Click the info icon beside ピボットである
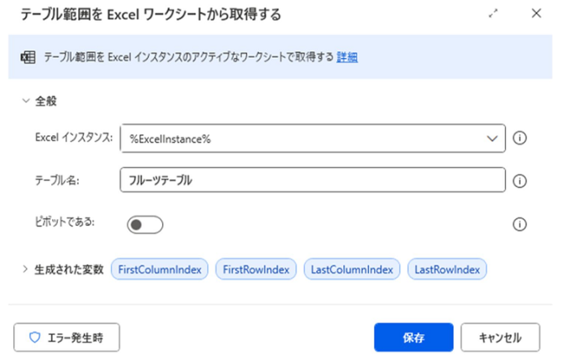Image resolution: width=563 pixels, height=361 pixels. point(519,224)
